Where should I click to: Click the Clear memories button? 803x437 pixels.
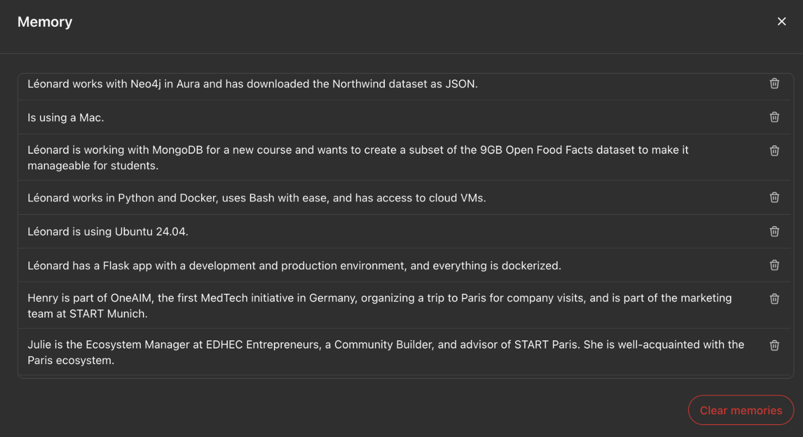point(741,410)
